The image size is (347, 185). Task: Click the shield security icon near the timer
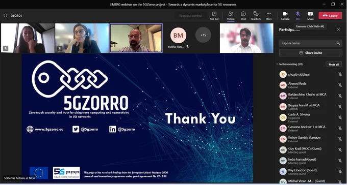click(6, 16)
